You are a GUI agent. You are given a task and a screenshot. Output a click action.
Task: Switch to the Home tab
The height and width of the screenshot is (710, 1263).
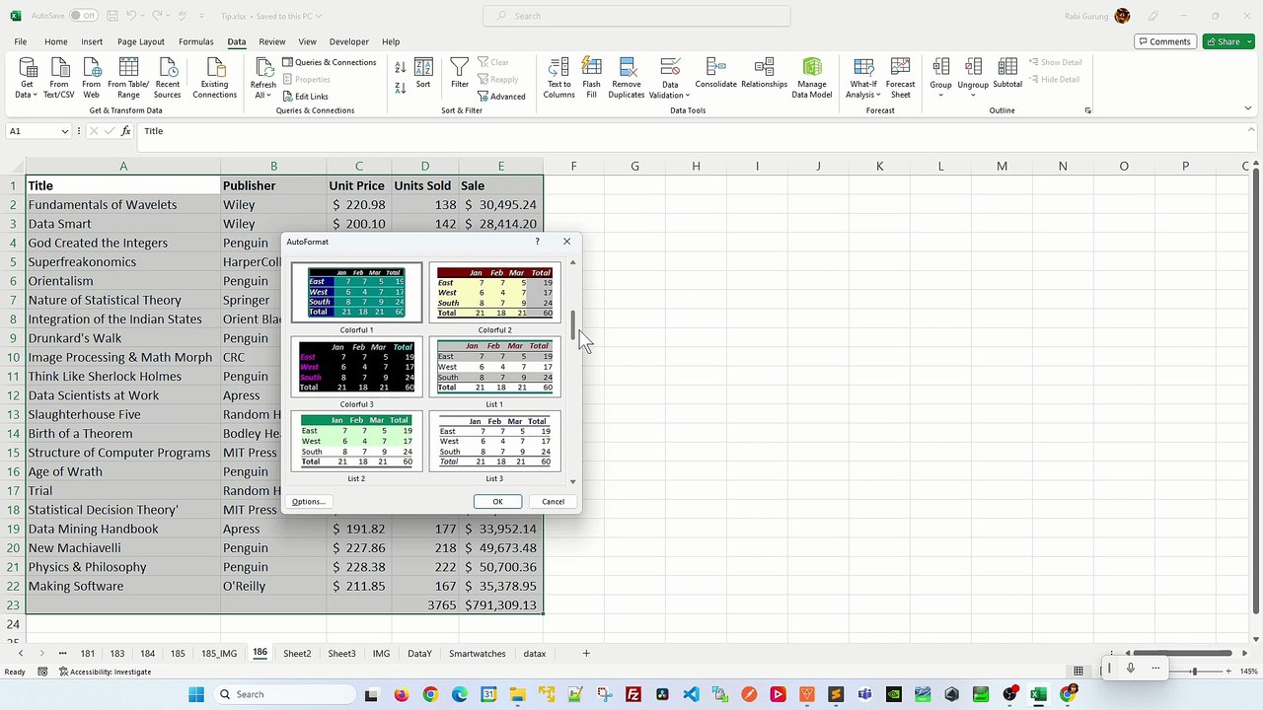click(x=55, y=41)
